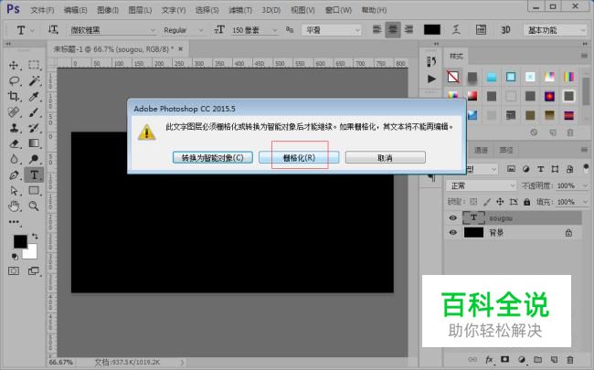
Task: Click the 栅格化(R) button
Action: pyautogui.click(x=299, y=157)
